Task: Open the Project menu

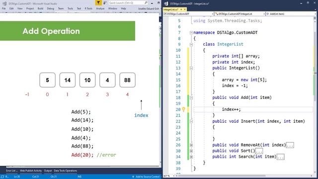Action: point(30,8)
